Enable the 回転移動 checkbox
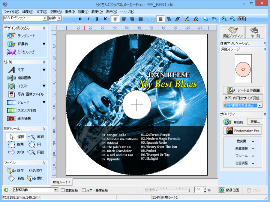This screenshot has height=202, width=270. tap(62, 190)
